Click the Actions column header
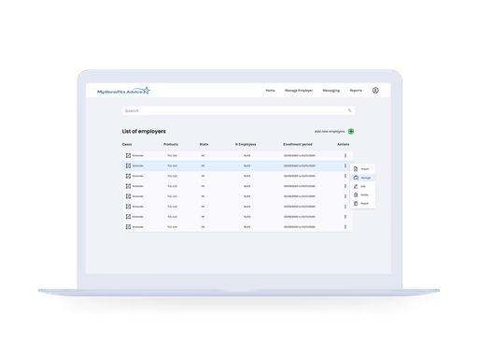Image resolution: width=478 pixels, height=359 pixels. coord(344,144)
